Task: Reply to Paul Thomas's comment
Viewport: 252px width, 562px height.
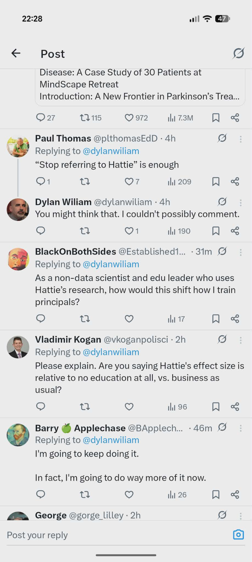Action: [x=41, y=181]
